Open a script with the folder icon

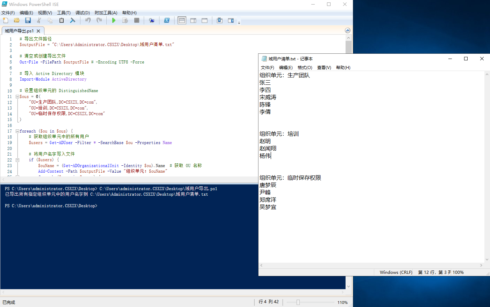(16, 21)
